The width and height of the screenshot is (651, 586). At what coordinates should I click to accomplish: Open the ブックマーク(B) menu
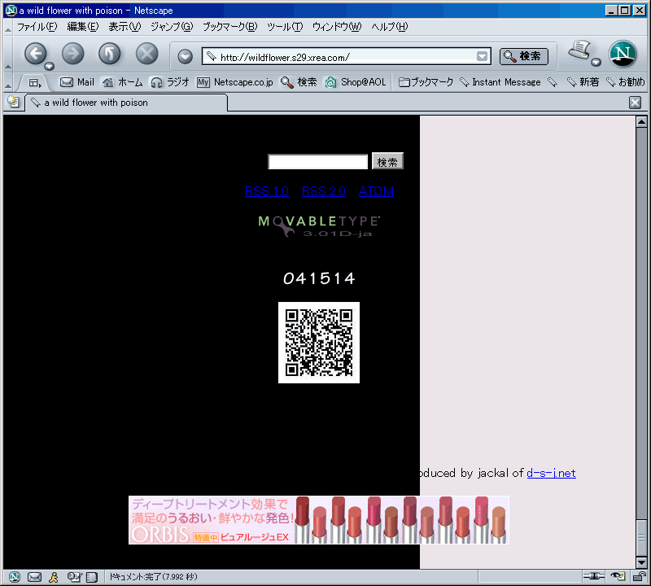pos(230,27)
